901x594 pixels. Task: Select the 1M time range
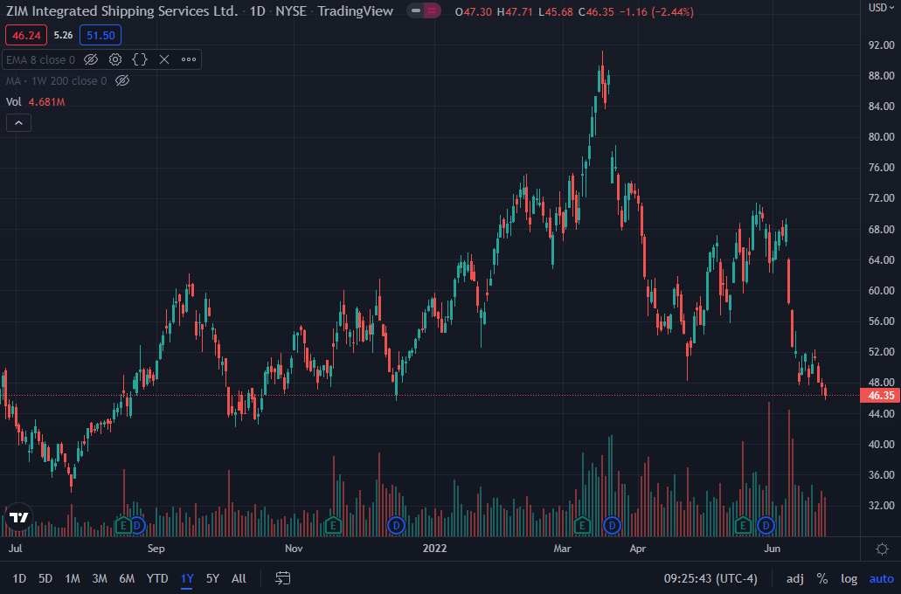coord(73,578)
